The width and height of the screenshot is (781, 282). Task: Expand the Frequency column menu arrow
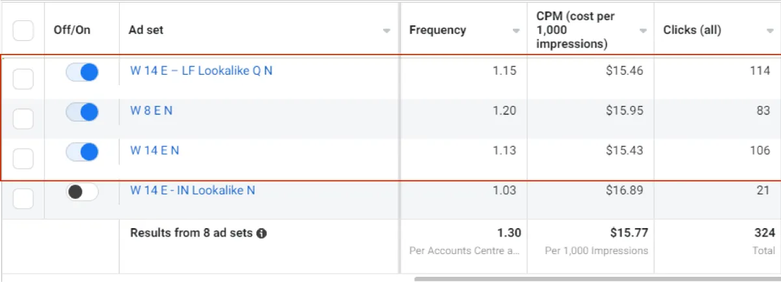[516, 31]
